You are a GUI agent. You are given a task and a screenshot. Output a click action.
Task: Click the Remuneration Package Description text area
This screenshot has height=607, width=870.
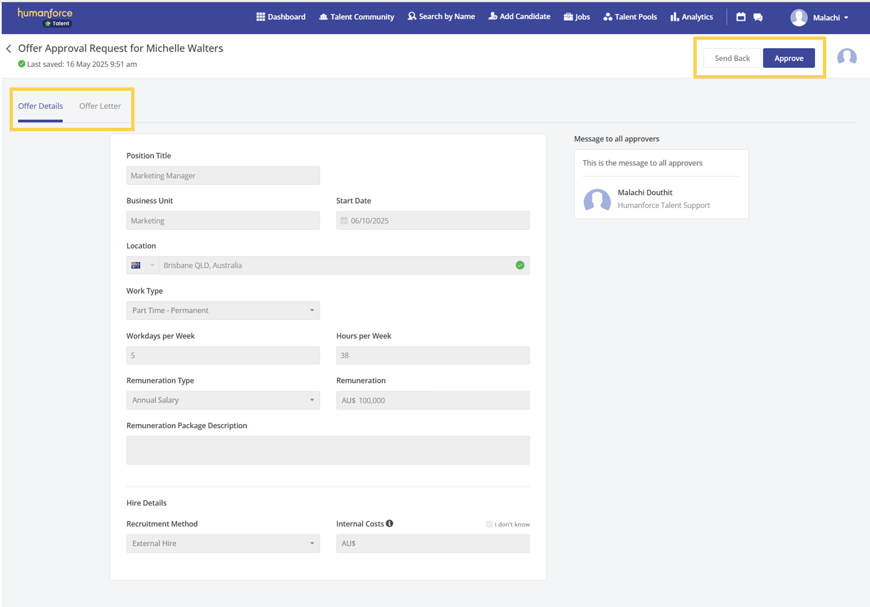tap(328, 450)
